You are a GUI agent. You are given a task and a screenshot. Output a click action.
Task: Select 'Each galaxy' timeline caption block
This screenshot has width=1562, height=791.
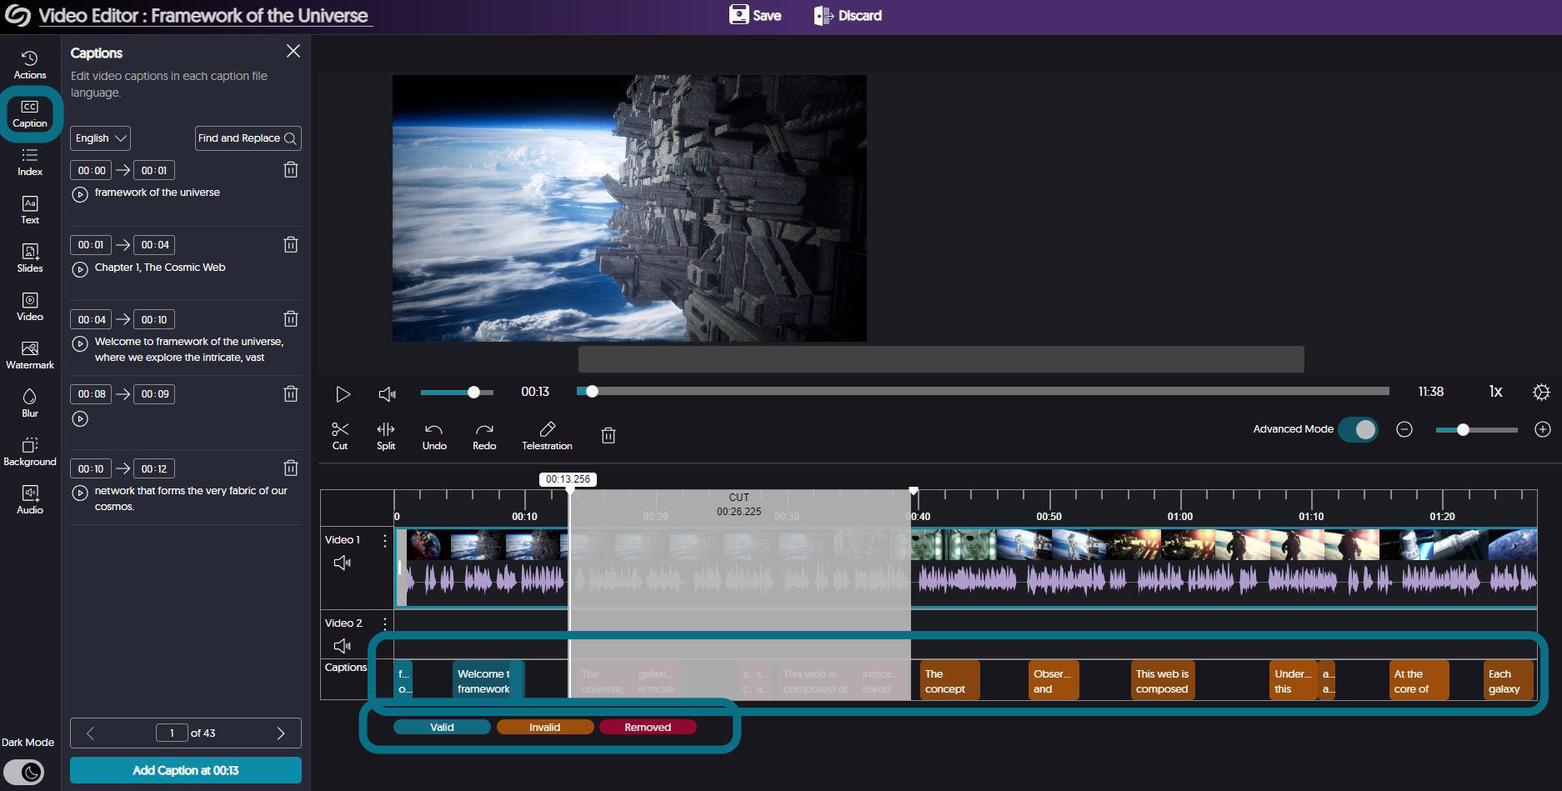(x=1509, y=681)
